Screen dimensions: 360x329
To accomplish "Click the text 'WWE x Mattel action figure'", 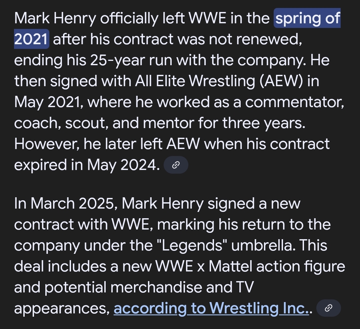I will pyautogui.click(x=250, y=266).
